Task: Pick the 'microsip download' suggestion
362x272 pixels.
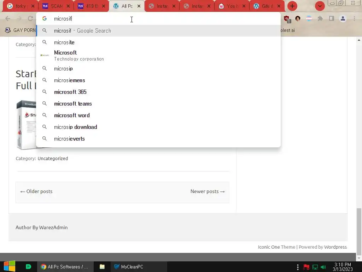Action: 158,127
